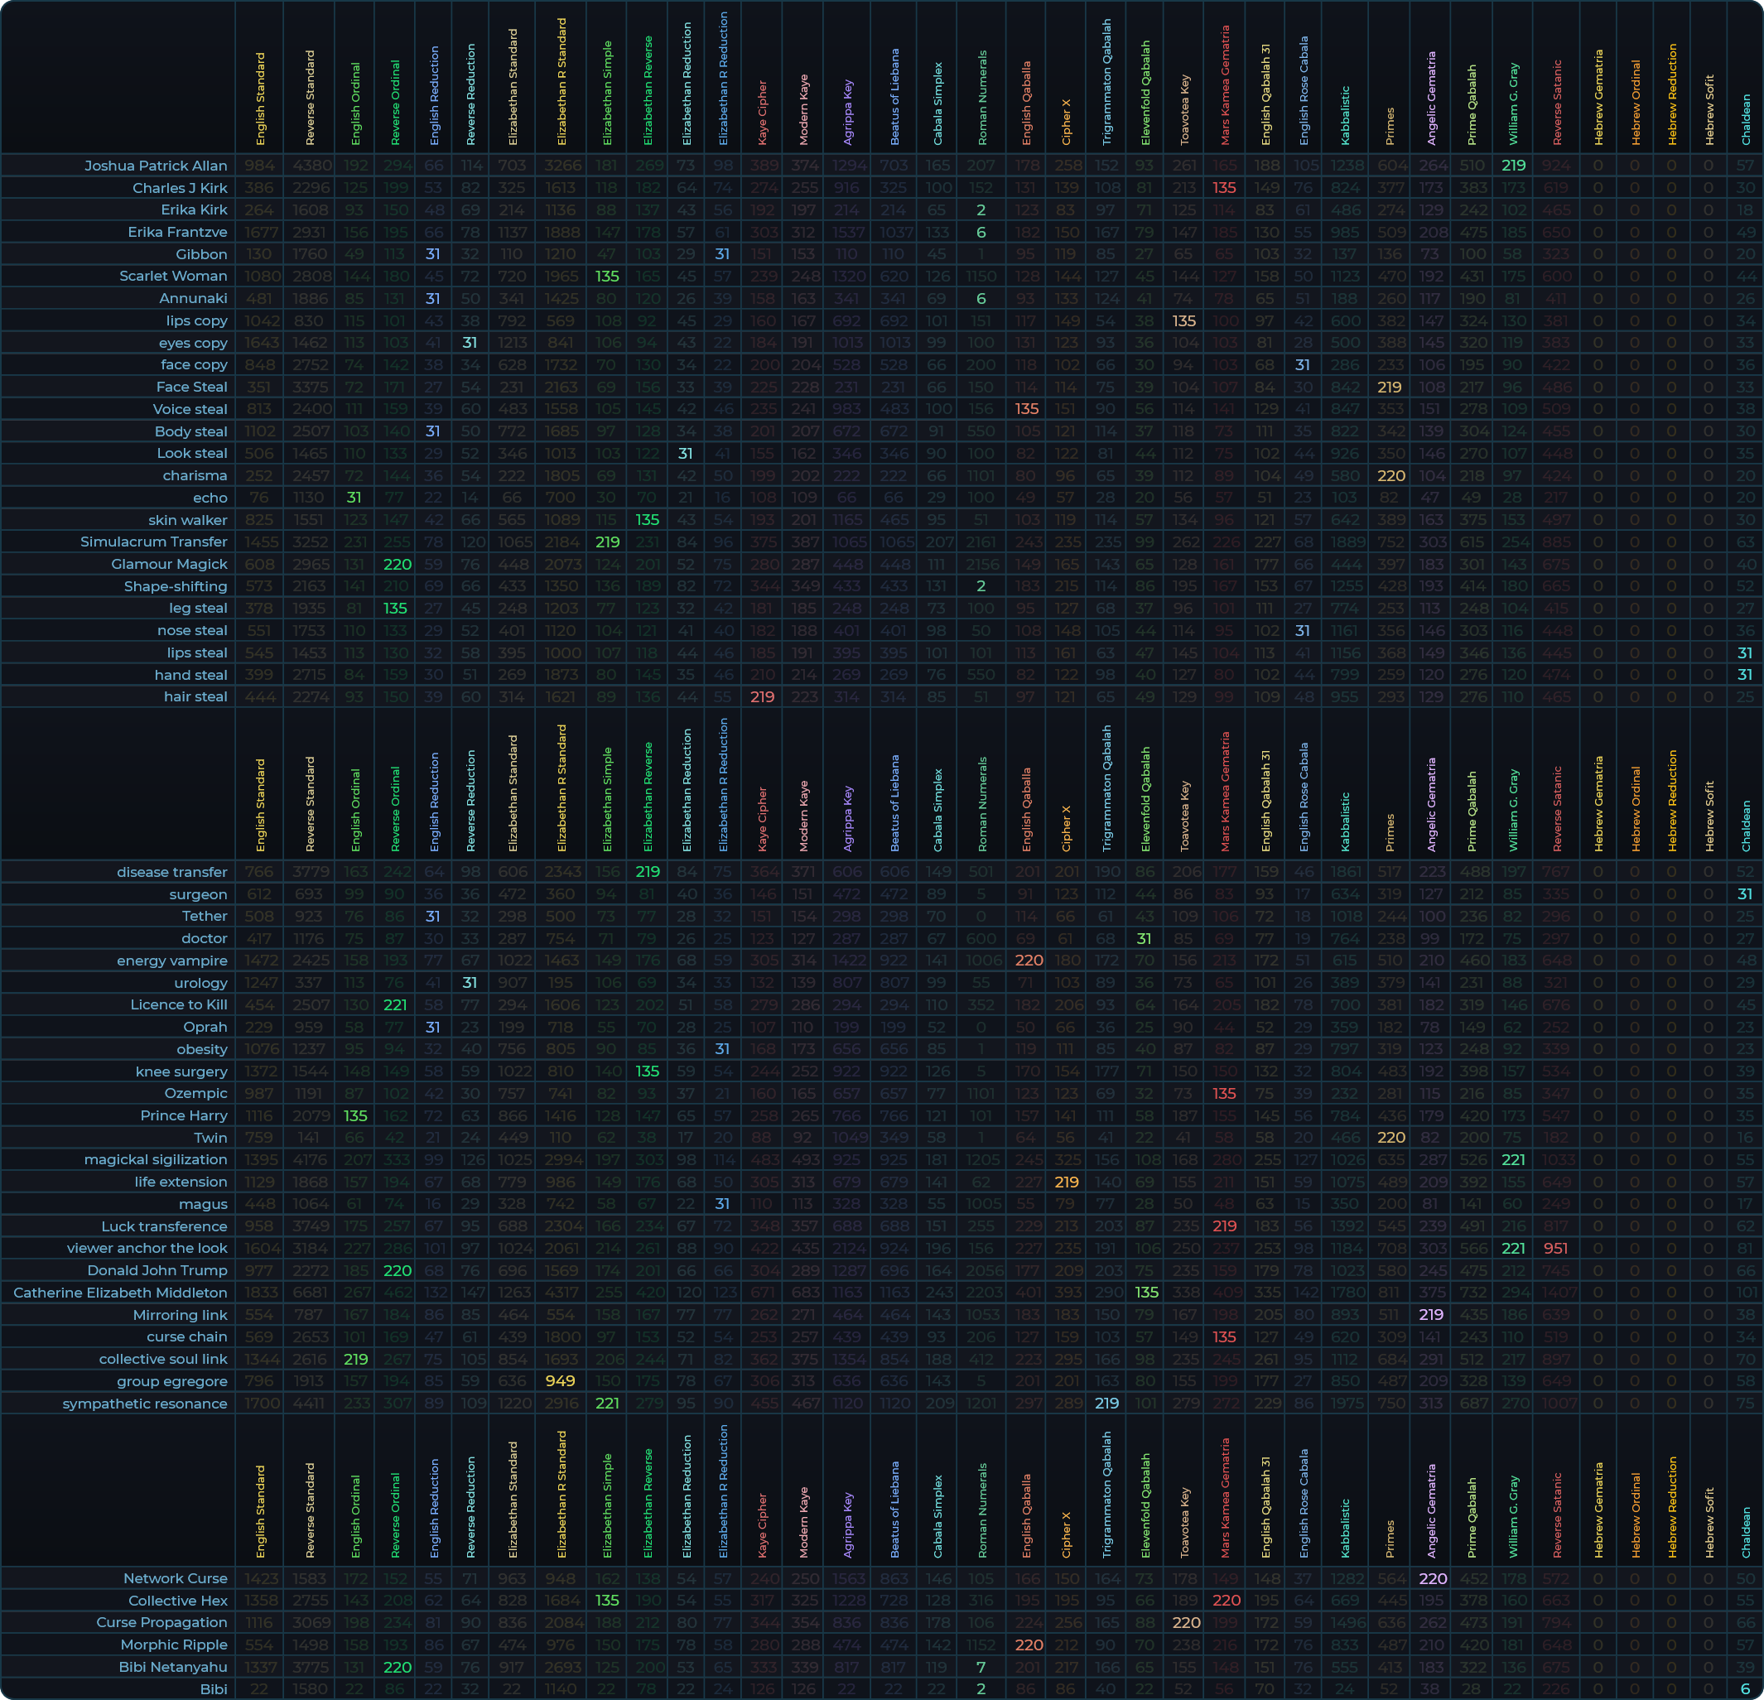1764x1700 pixels.
Task: Click the 'English Standard' header in top table
Action: [260, 99]
